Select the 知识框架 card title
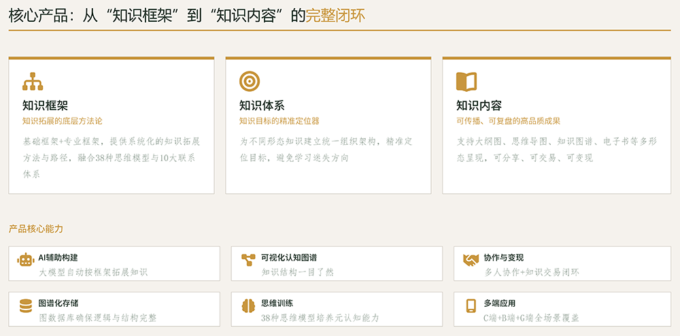Screen dimensions: 680x336 pos(45,105)
